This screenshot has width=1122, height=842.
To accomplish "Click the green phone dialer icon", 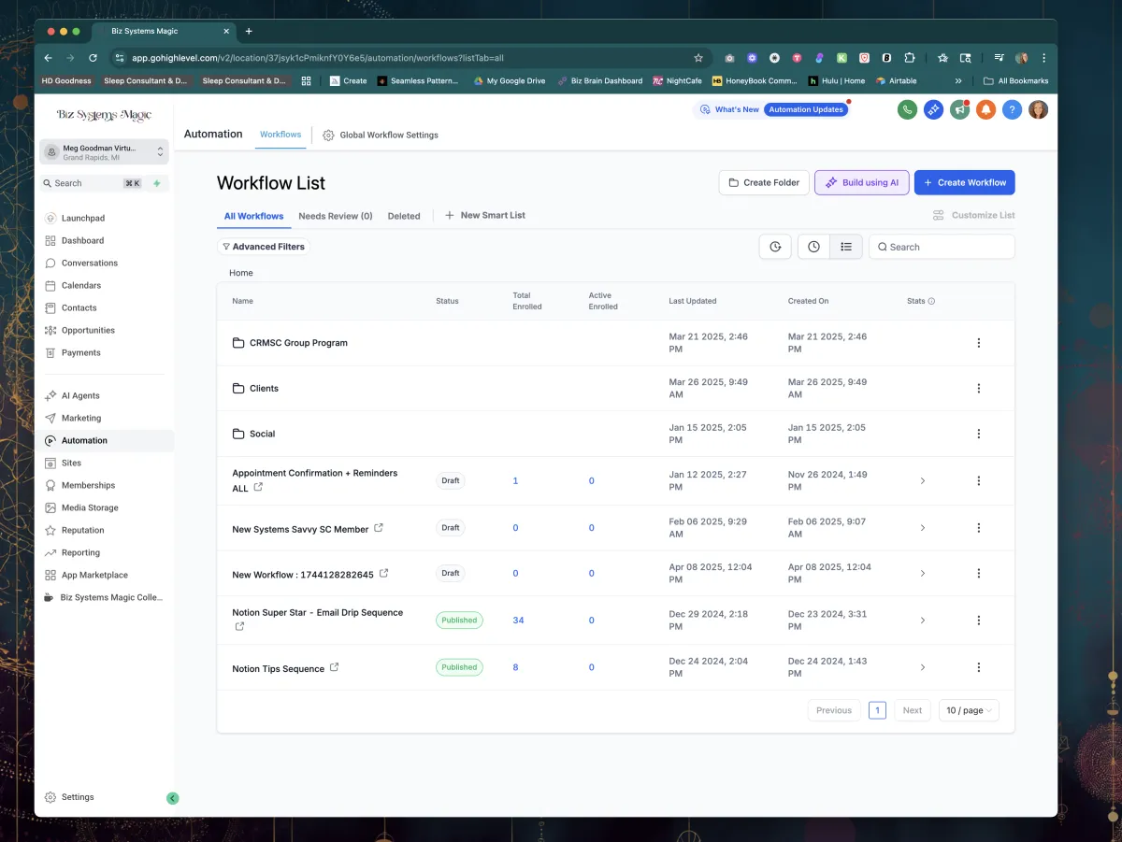I will pos(907,109).
